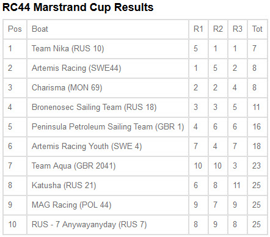Select the Team Aqua (GBR 2041) cell
This screenshot has height=237, width=270.
[108, 166]
